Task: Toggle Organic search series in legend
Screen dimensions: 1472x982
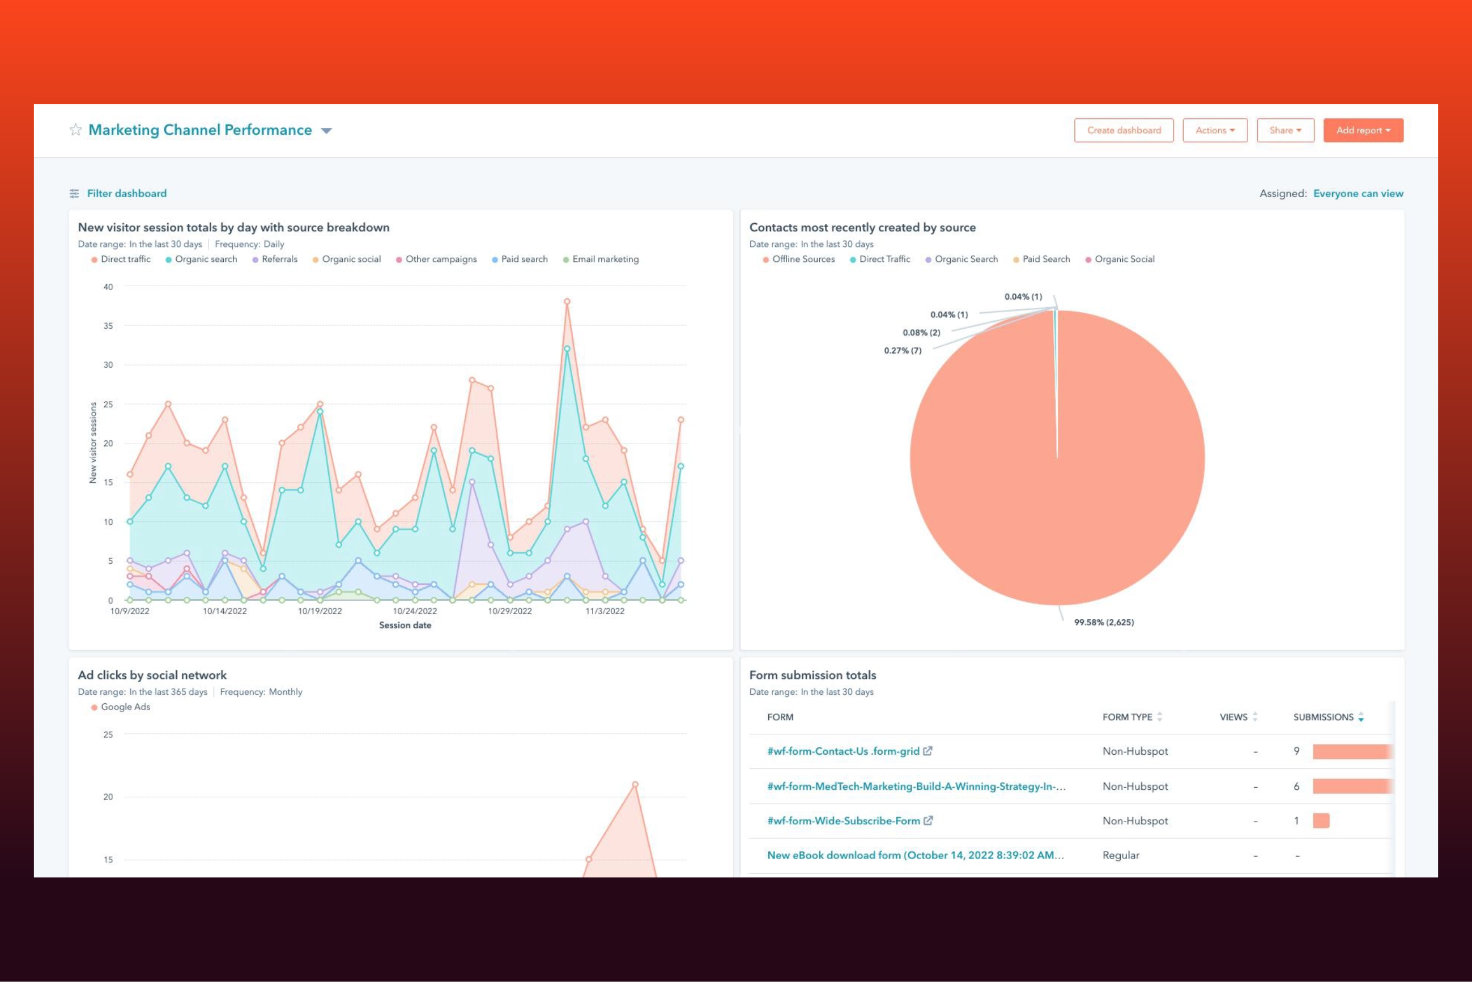Action: coord(201,260)
